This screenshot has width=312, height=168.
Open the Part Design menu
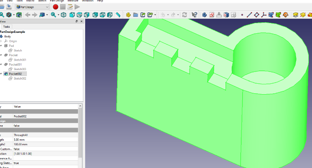pyautogui.click(x=57, y=1)
